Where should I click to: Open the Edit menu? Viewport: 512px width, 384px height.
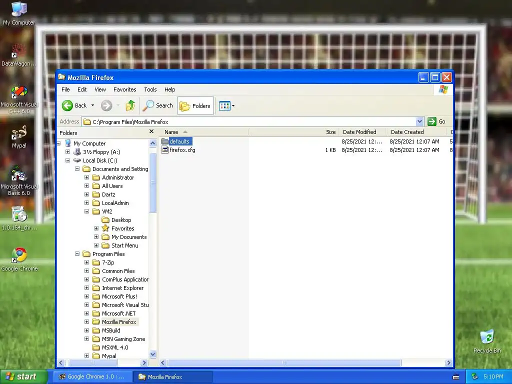coord(82,89)
